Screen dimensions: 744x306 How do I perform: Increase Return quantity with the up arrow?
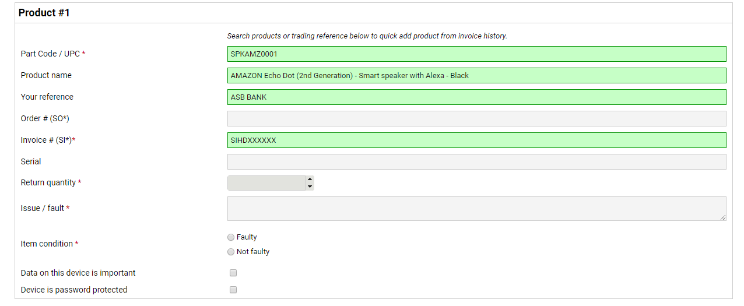(x=310, y=180)
